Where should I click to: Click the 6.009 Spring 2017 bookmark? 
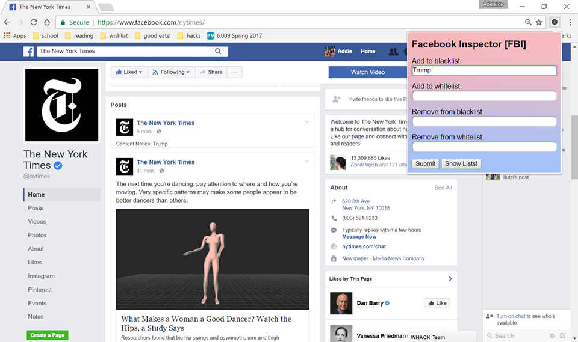pos(234,35)
